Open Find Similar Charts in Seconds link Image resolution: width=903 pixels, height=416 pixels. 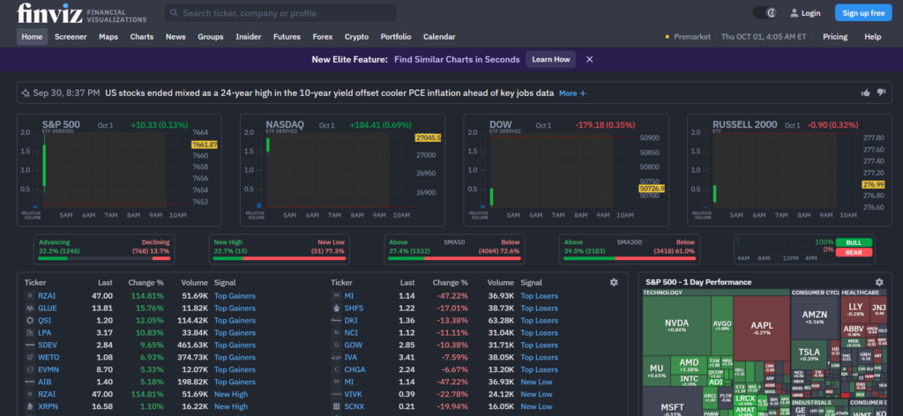tap(458, 59)
